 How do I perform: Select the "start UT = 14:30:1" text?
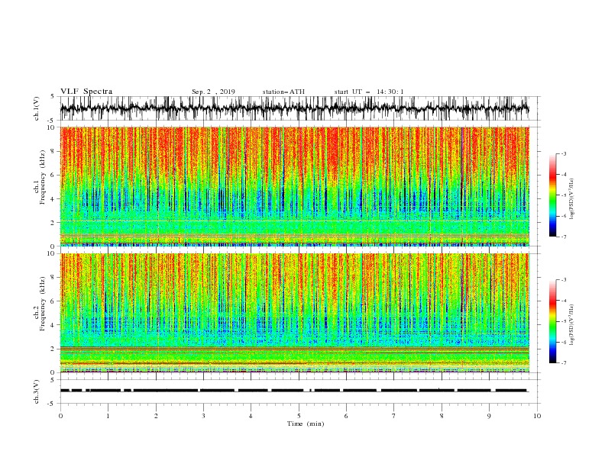pyautogui.click(x=369, y=92)
